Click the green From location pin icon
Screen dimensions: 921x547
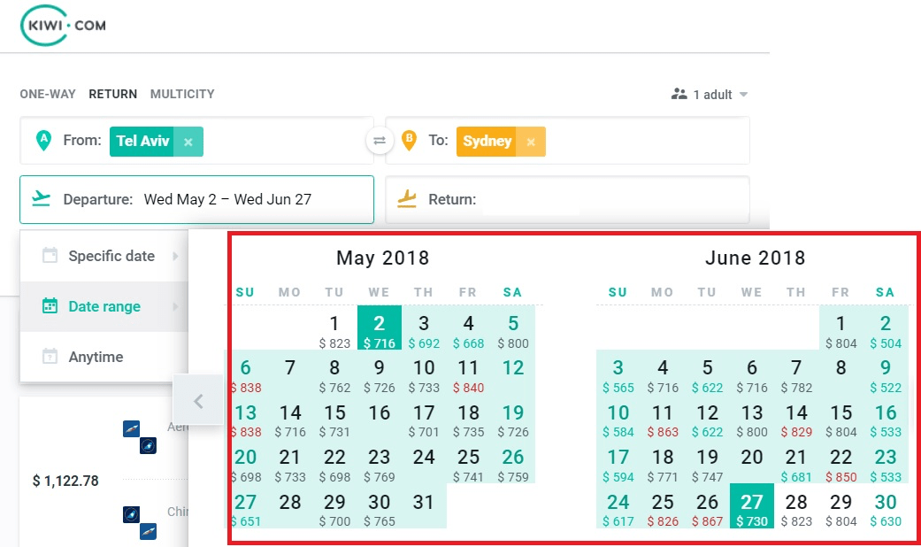[x=43, y=141]
